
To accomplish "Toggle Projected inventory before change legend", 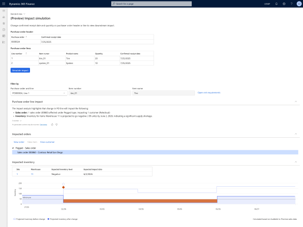I will (29, 219).
